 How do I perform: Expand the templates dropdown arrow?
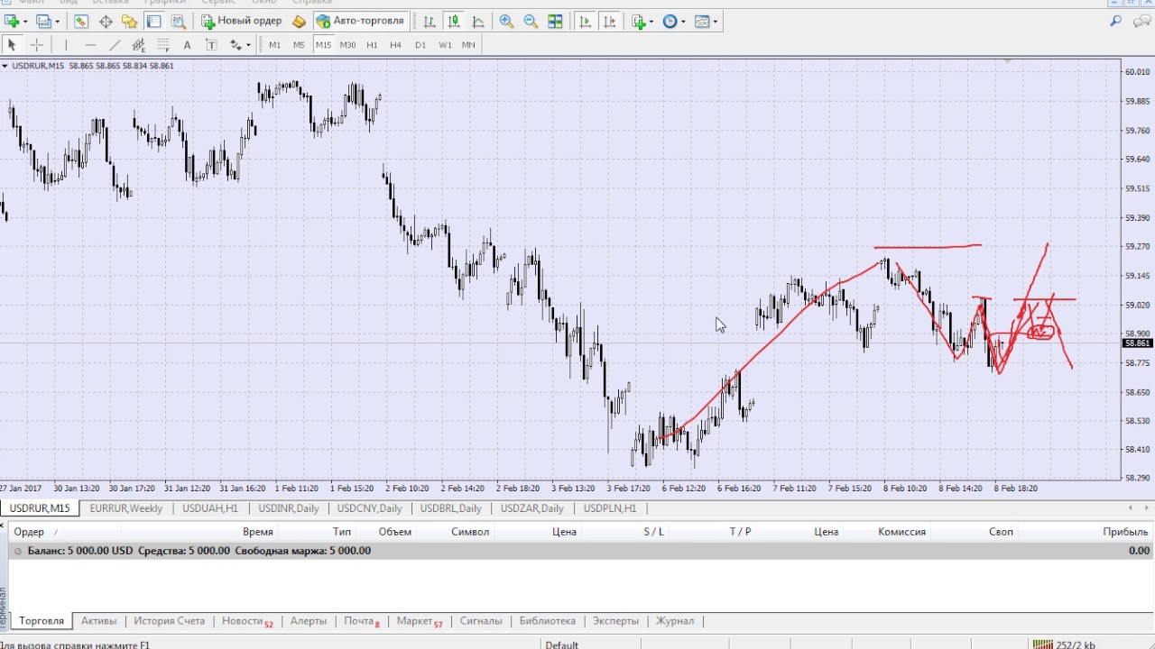click(x=716, y=21)
